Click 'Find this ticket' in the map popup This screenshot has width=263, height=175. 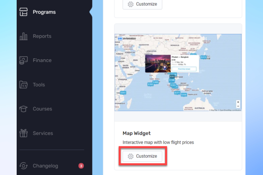[184, 69]
